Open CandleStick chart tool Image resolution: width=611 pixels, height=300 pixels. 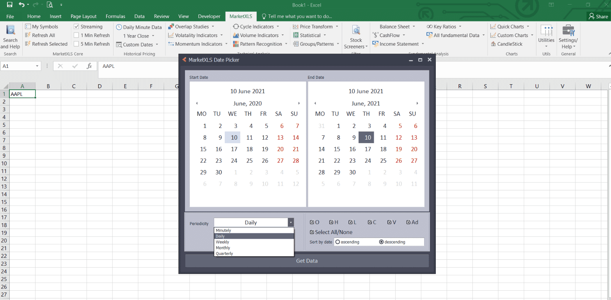tap(493, 44)
